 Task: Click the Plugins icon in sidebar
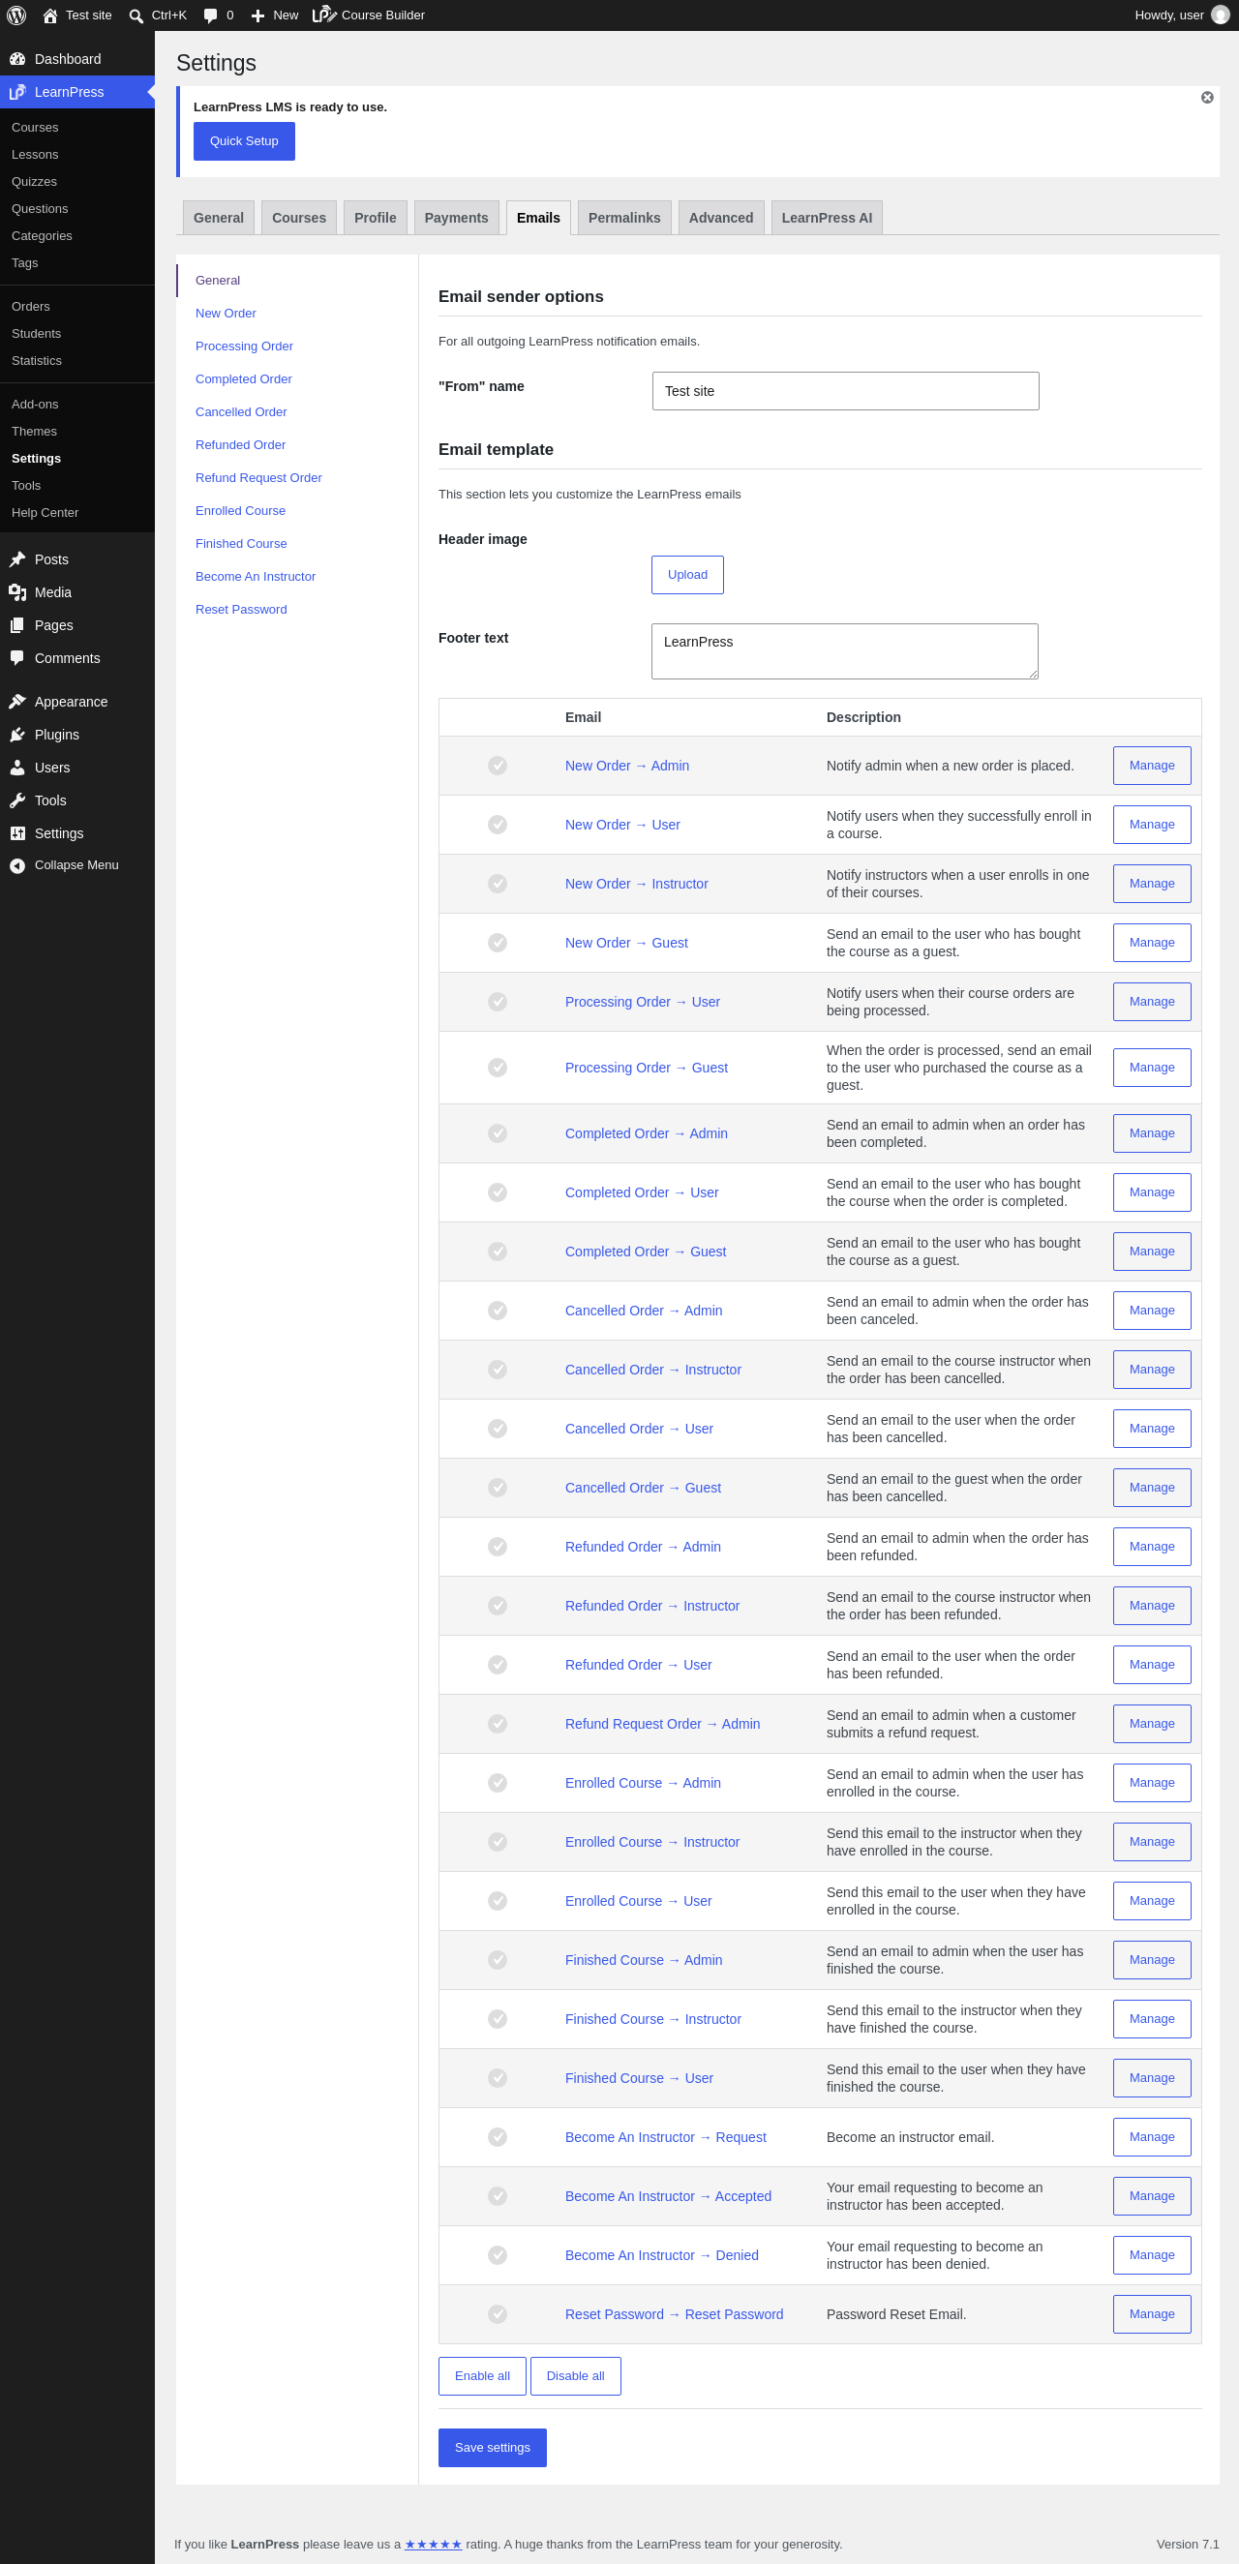click(x=16, y=735)
